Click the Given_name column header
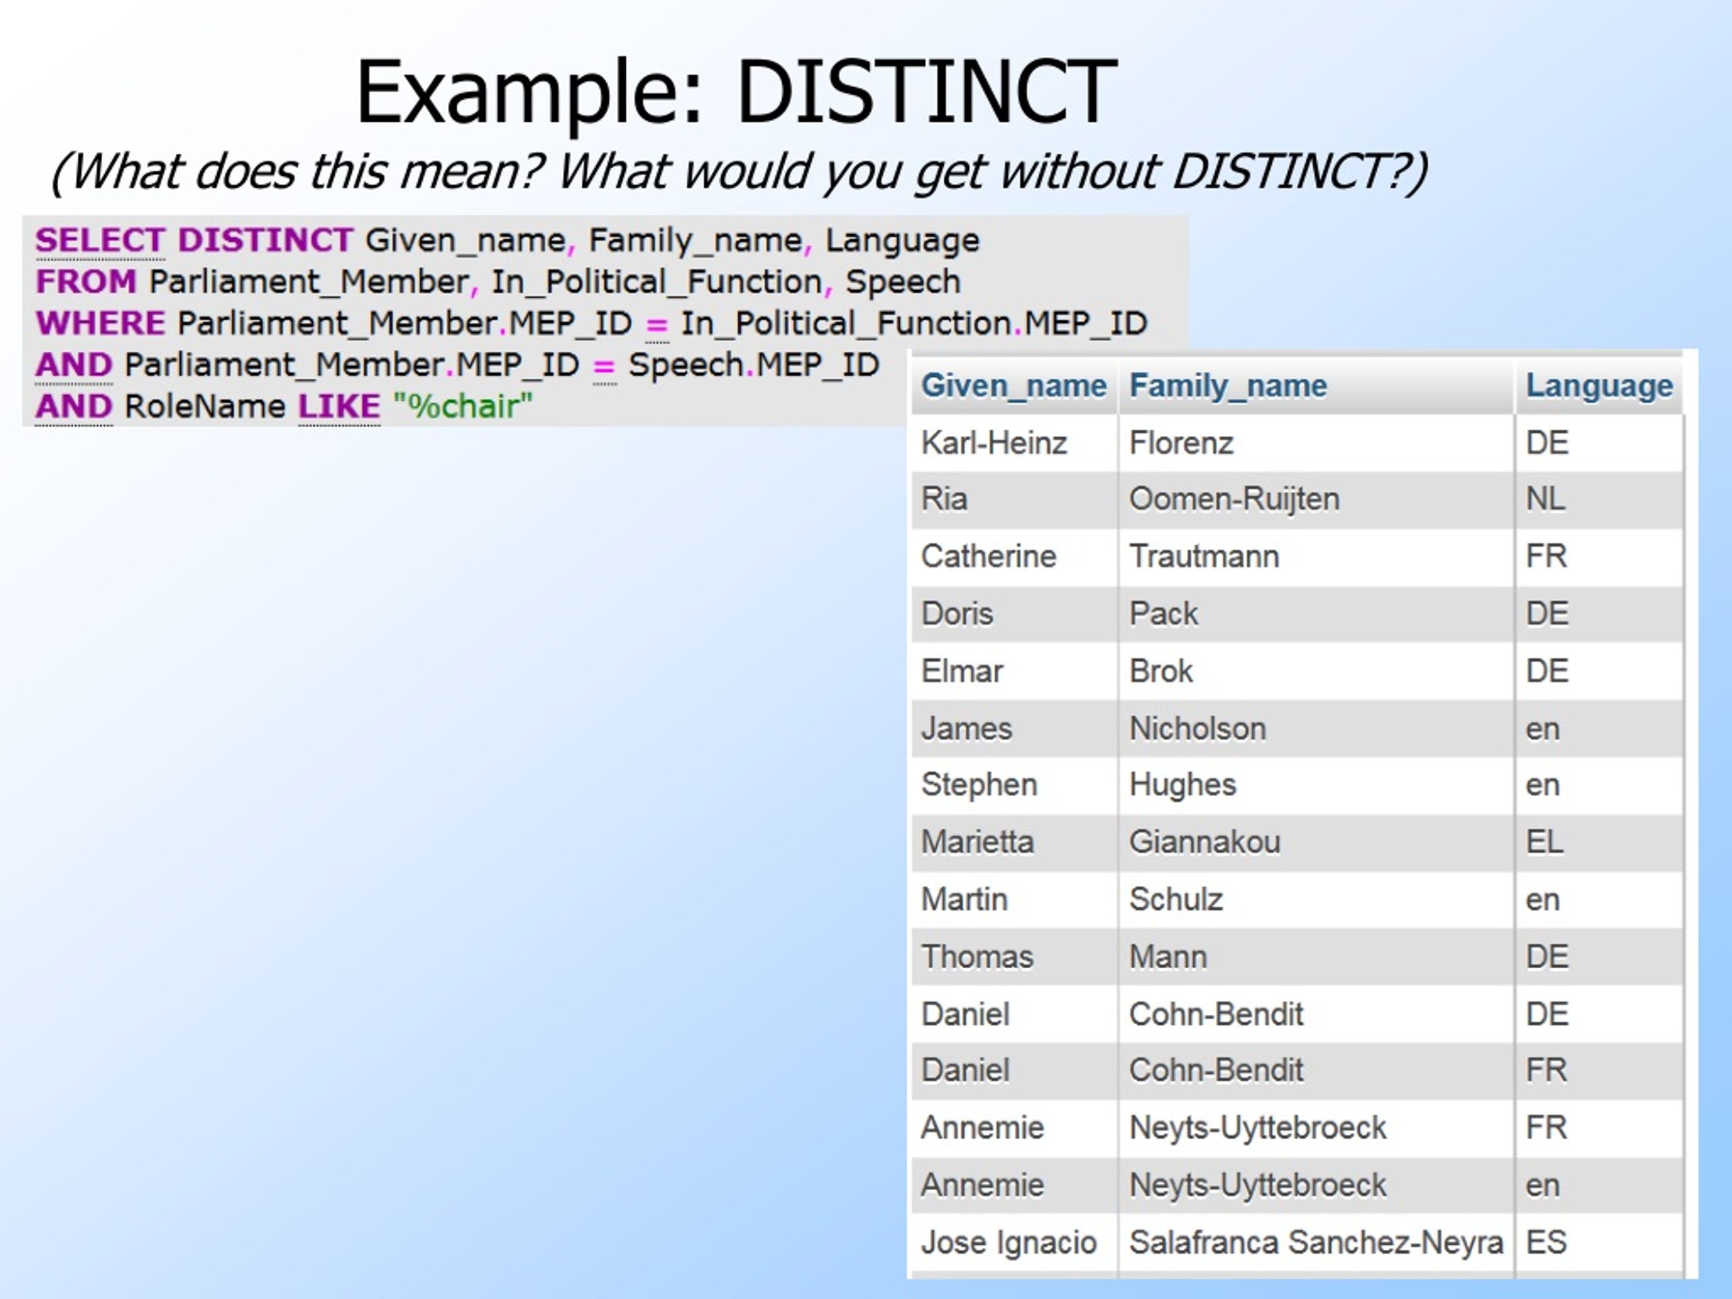 pyautogui.click(x=1014, y=386)
